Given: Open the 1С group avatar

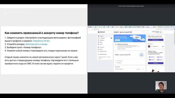Looking at the screenshot, I should tap(149, 46).
